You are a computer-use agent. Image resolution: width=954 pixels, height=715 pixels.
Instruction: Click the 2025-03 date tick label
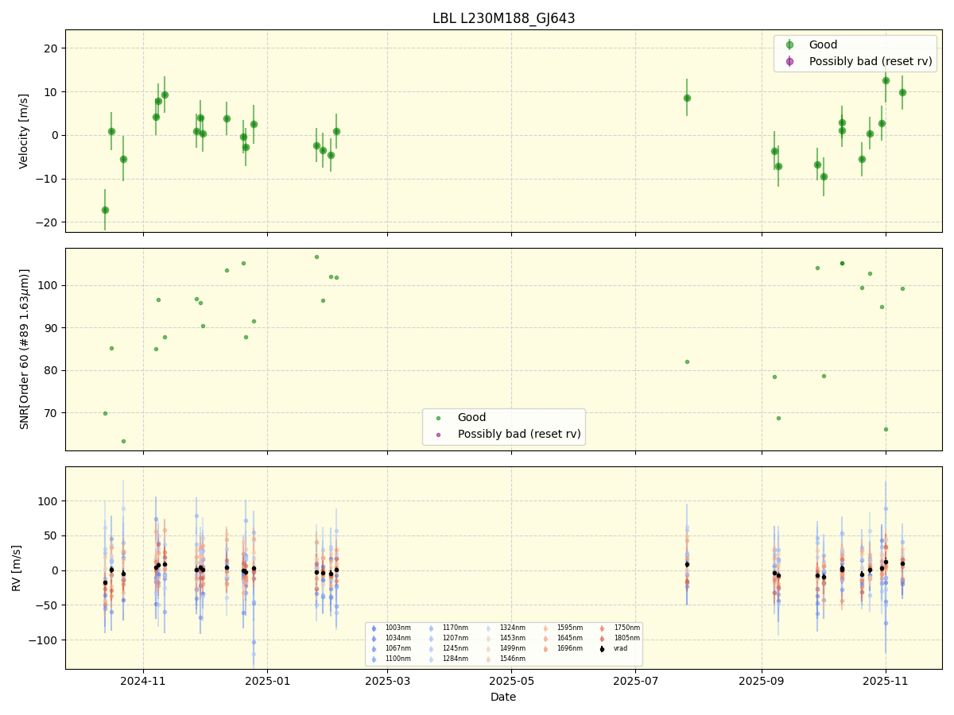point(387,681)
